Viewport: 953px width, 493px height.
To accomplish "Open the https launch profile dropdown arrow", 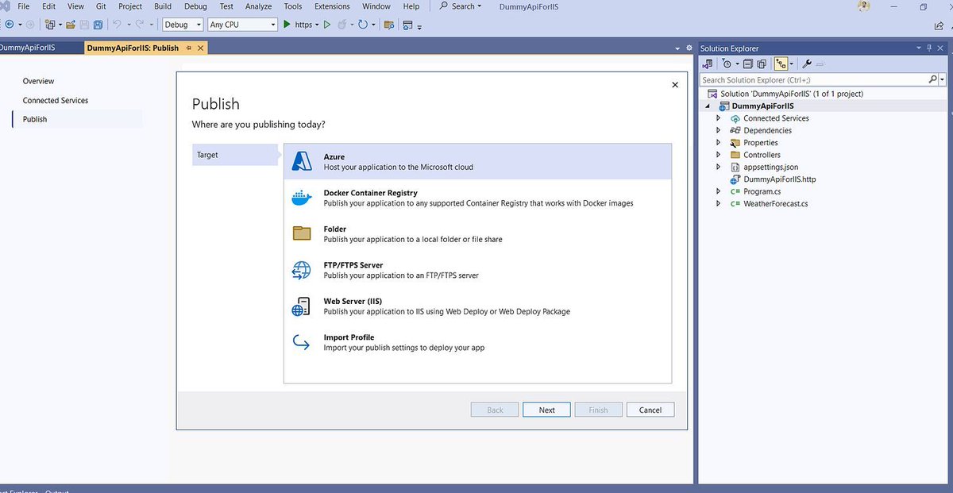I will click(x=317, y=25).
